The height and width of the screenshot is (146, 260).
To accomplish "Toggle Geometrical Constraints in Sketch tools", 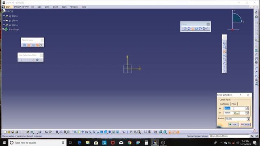I will coord(37,45).
